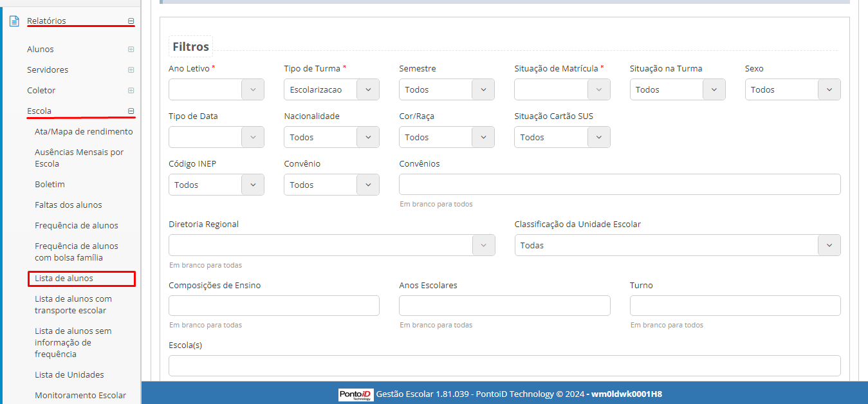Click the Composições de Ensino field

274,306
